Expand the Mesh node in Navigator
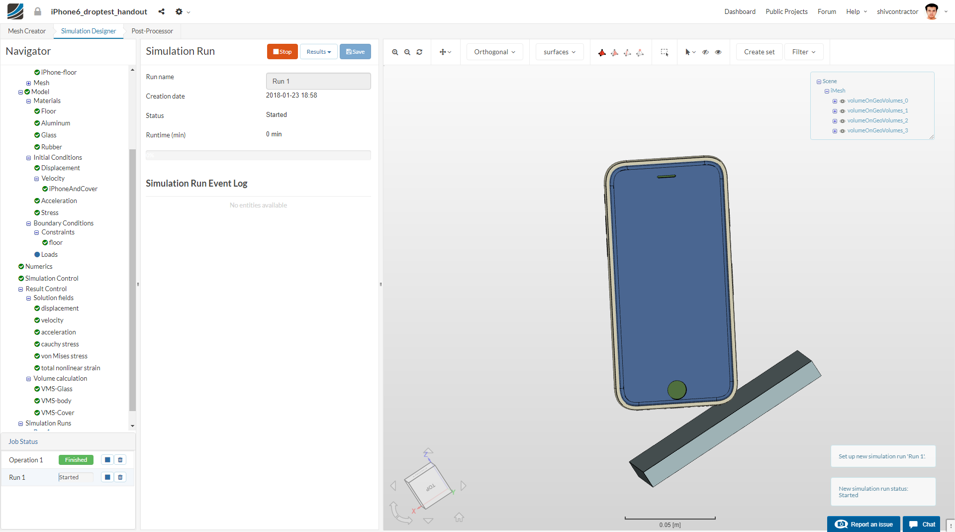The height and width of the screenshot is (532, 955). click(x=28, y=83)
